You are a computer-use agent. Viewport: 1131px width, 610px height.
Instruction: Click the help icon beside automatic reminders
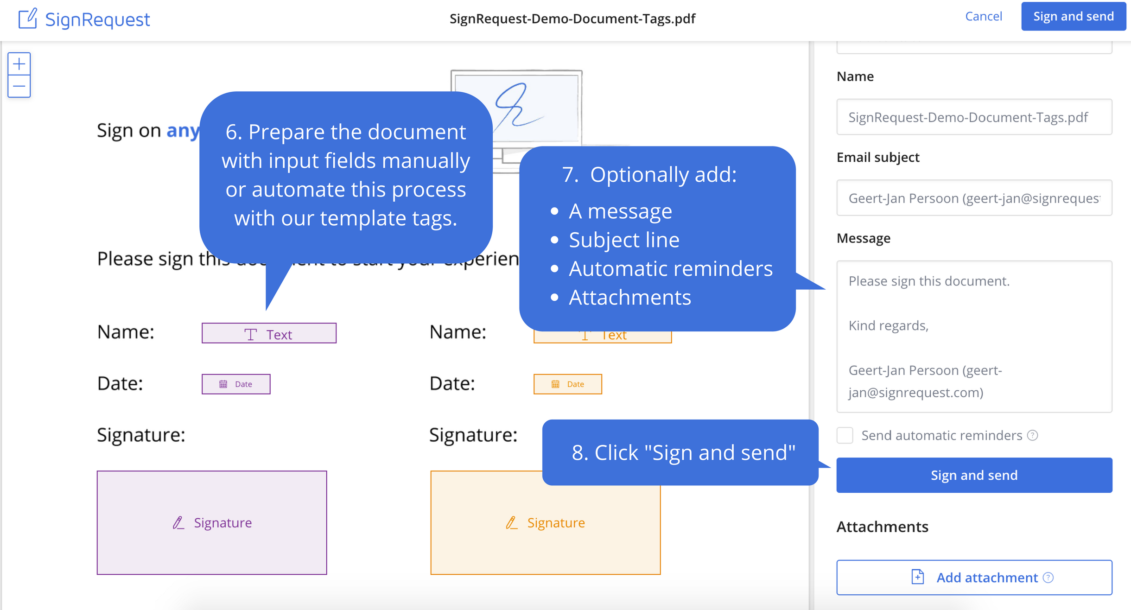point(1033,435)
